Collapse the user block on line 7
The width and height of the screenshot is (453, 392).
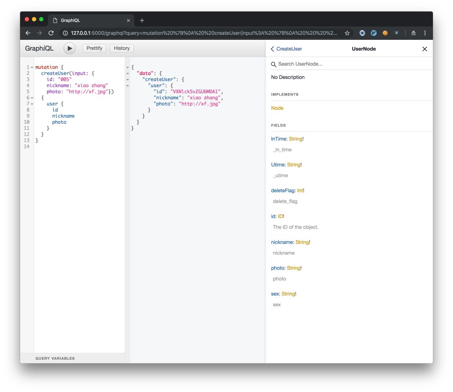(32, 104)
